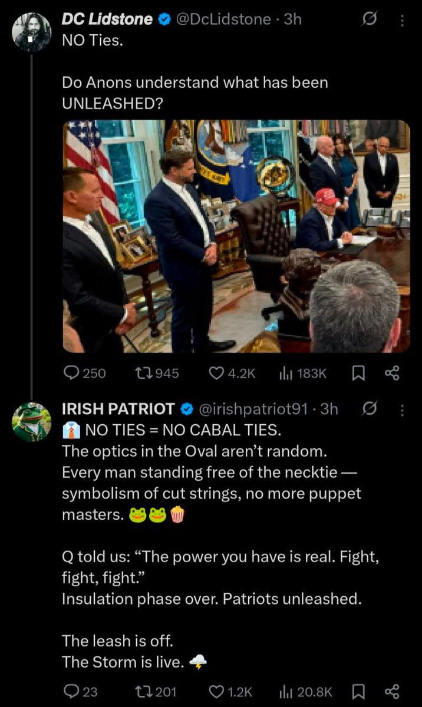Open more options for IRISH PATRIOT's post
Image resolution: width=422 pixels, height=707 pixels.
(x=403, y=408)
